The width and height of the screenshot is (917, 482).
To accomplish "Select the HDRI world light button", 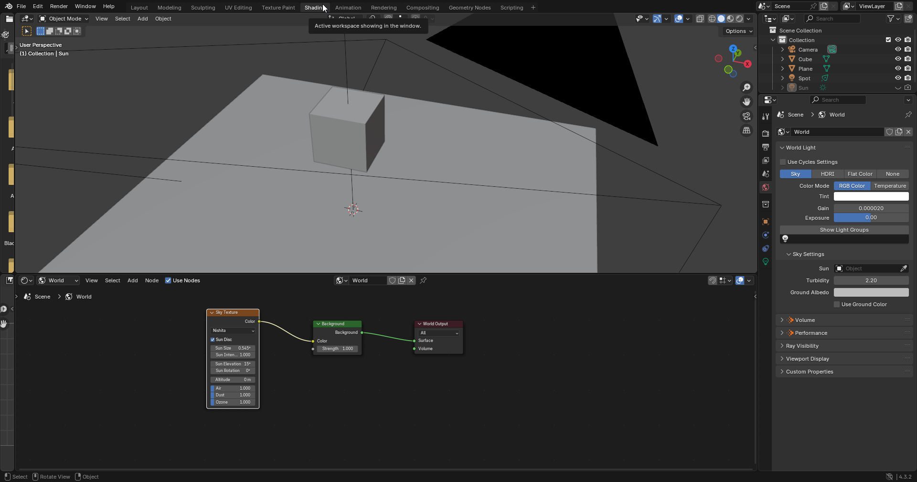I will [x=827, y=174].
